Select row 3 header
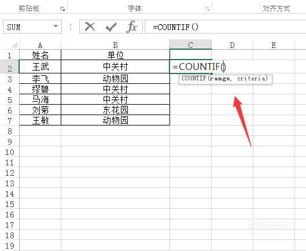This screenshot has width=306, height=251. pyautogui.click(x=10, y=79)
